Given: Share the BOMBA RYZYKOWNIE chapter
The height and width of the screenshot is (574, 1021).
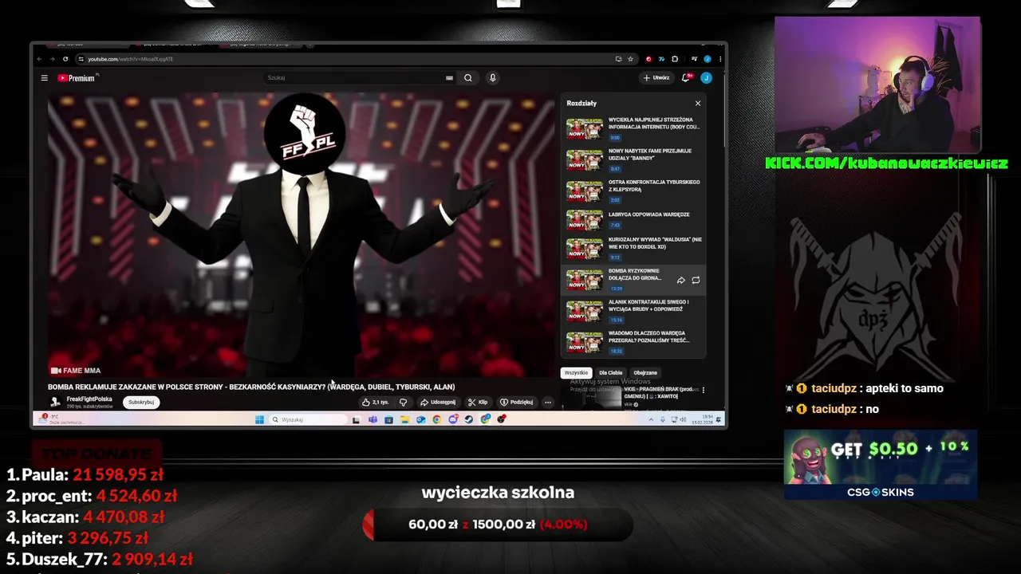Looking at the screenshot, I should pos(680,280).
